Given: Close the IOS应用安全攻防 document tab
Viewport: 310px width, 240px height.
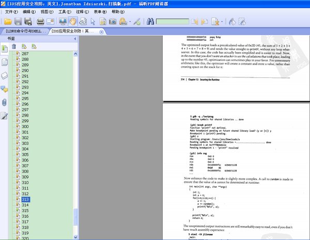Looking at the screenshot, I should click(101, 32).
